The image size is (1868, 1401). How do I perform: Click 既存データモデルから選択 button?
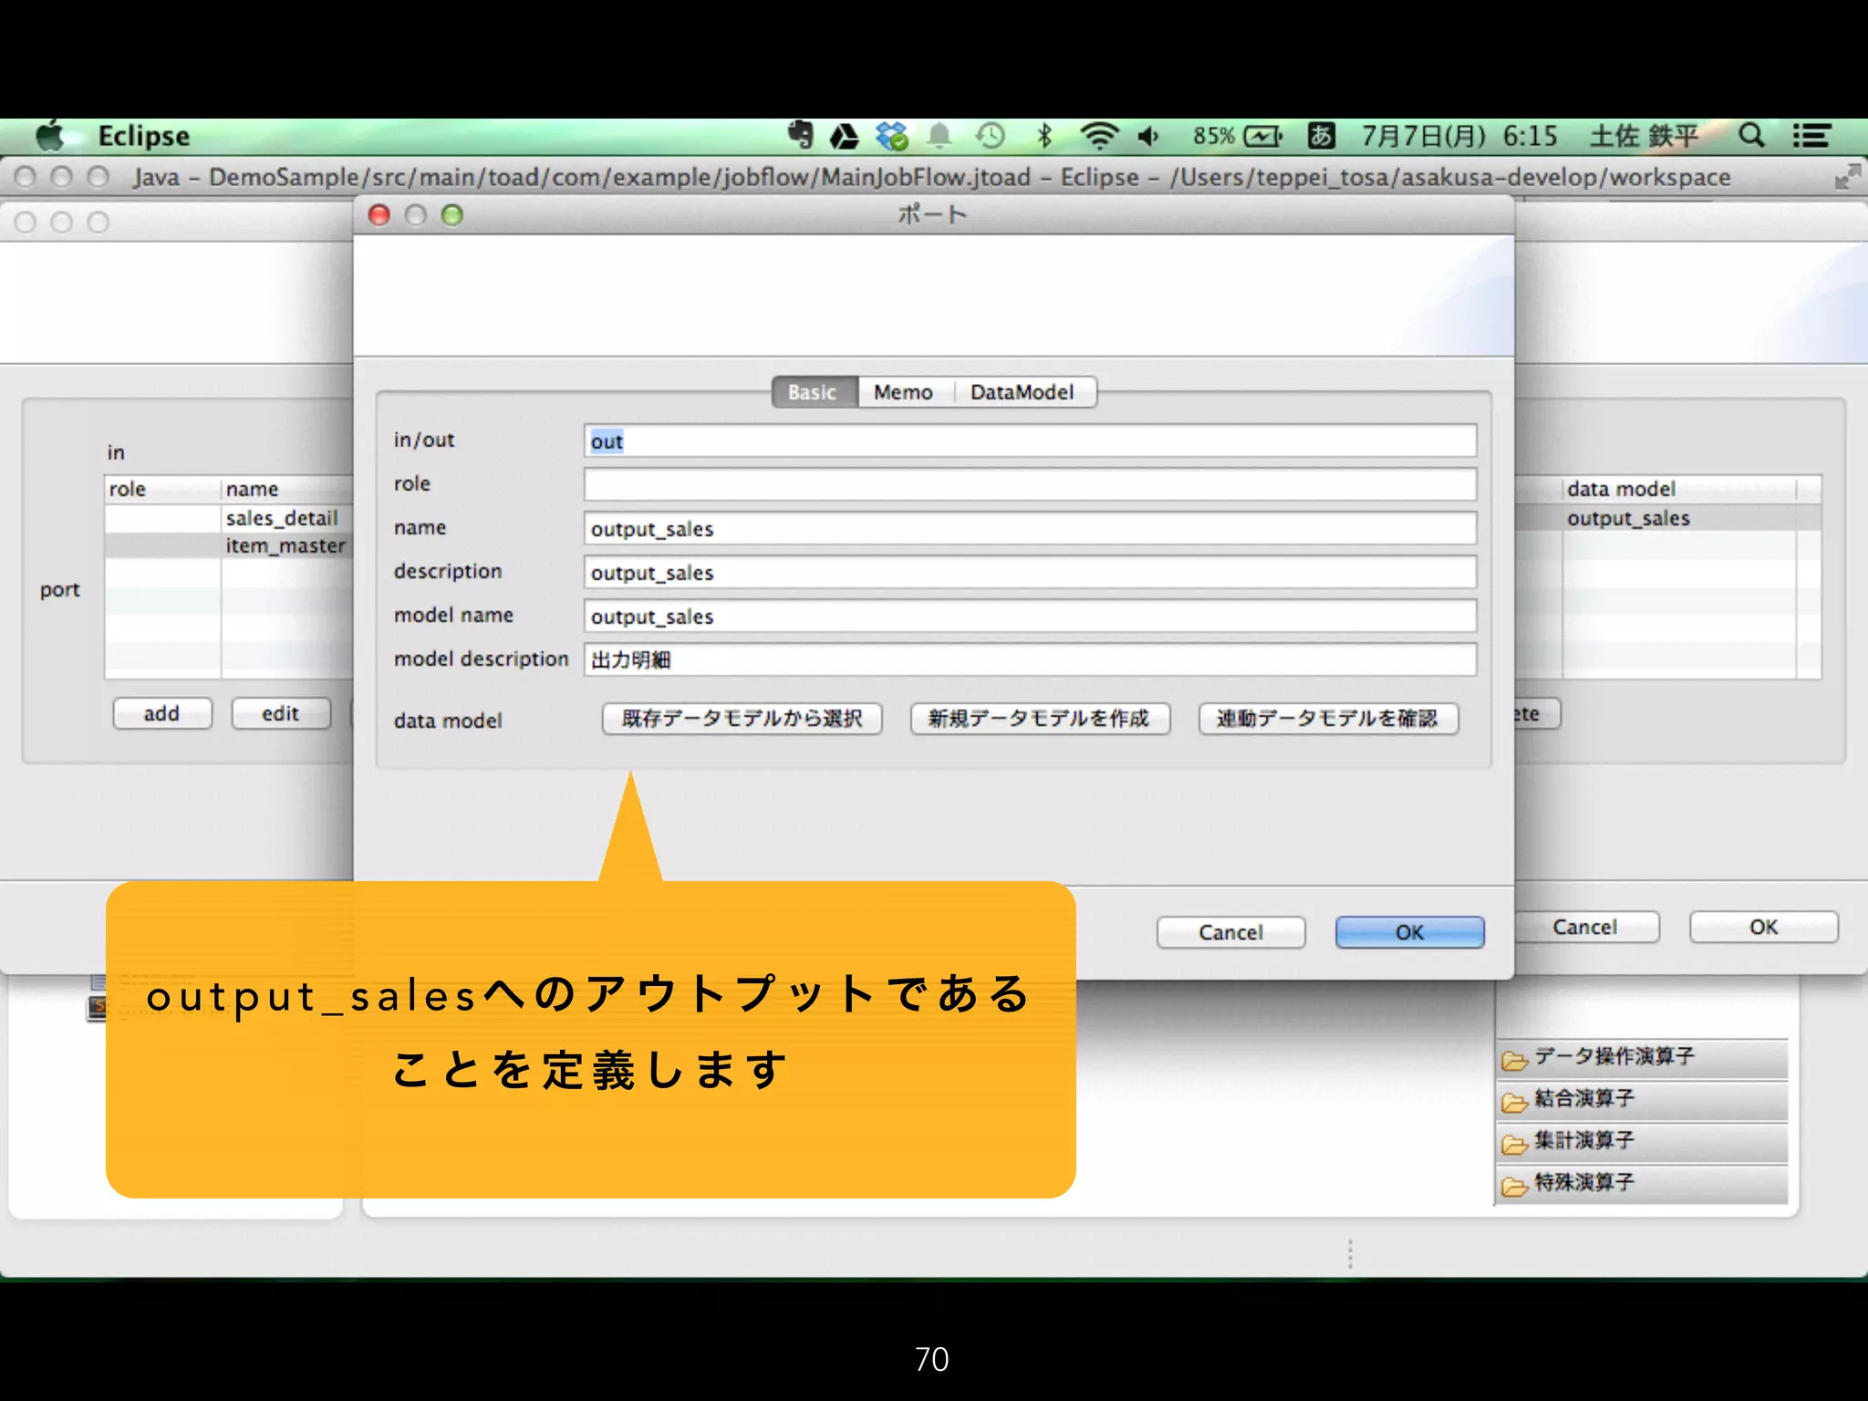(x=742, y=719)
